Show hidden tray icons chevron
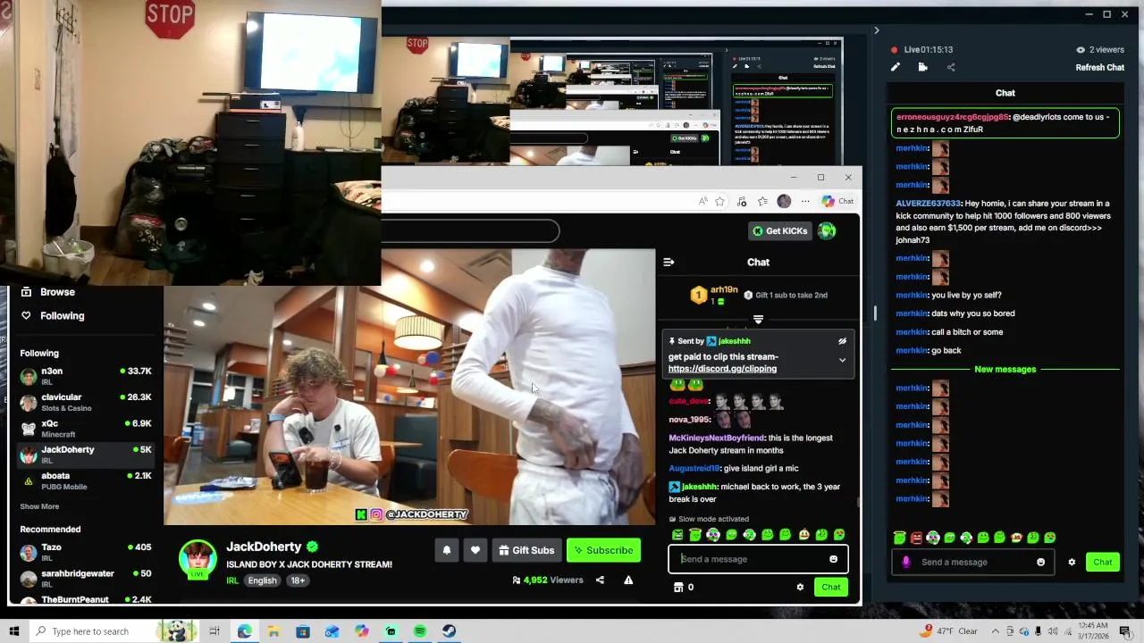The width and height of the screenshot is (1144, 643). coord(995,631)
